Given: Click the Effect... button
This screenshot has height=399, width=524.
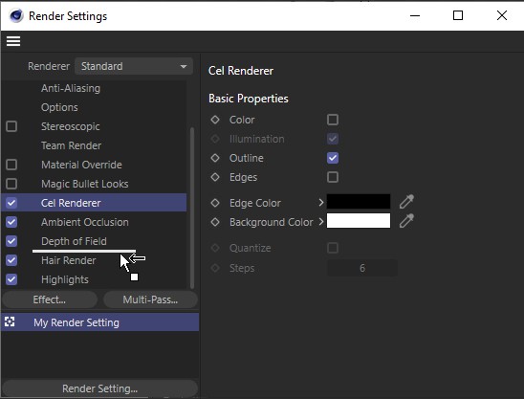Looking at the screenshot, I should [50, 299].
